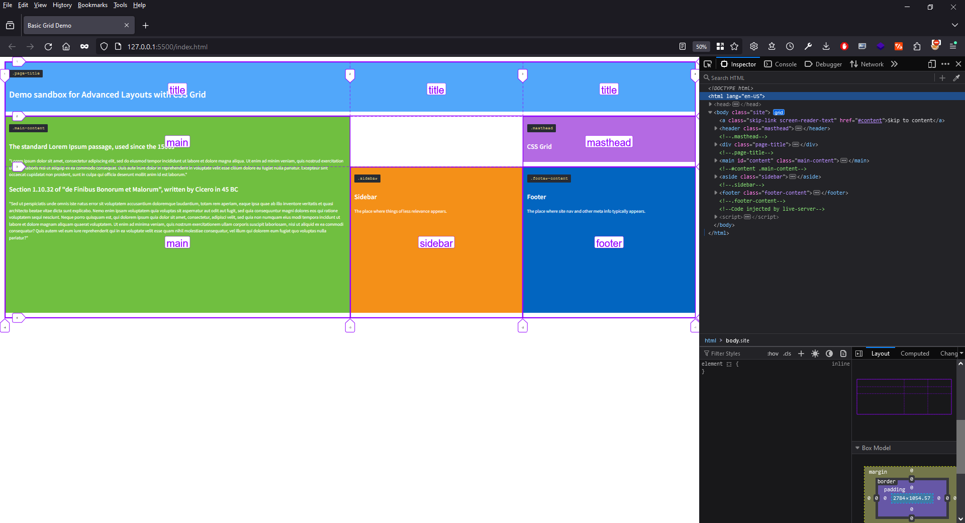Activate the element picker tool in DevTools
The width and height of the screenshot is (965, 523).
coord(708,64)
